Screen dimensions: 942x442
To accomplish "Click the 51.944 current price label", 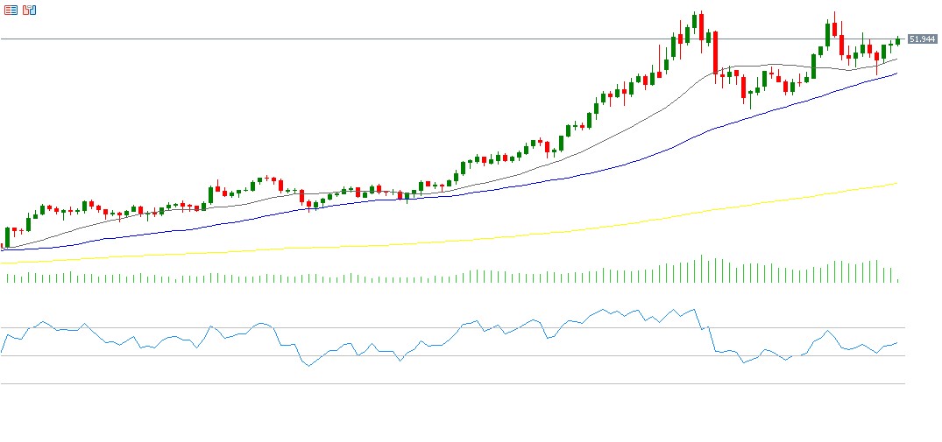I will (921, 39).
